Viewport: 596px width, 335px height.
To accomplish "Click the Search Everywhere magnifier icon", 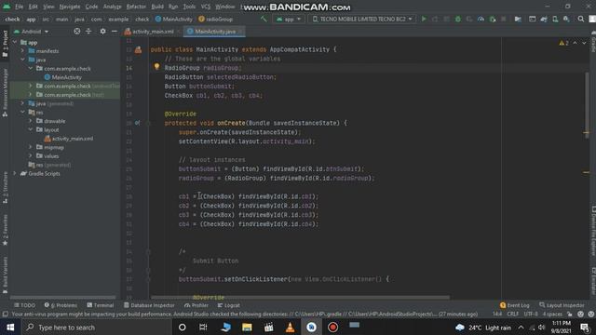I will pos(581,19).
